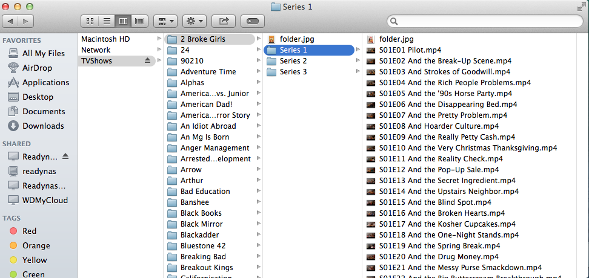Select Readynas… third shared device
The width and height of the screenshot is (589, 278).
(36, 186)
